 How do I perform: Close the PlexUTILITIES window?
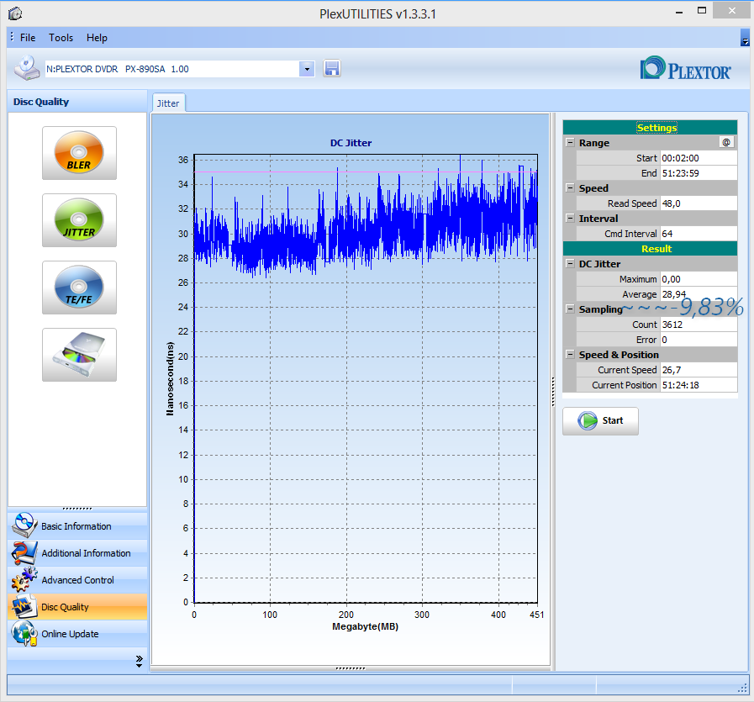(732, 11)
